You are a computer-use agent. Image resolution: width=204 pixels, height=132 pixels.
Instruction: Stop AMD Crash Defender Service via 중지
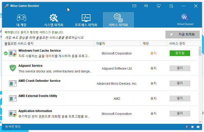click(180, 83)
